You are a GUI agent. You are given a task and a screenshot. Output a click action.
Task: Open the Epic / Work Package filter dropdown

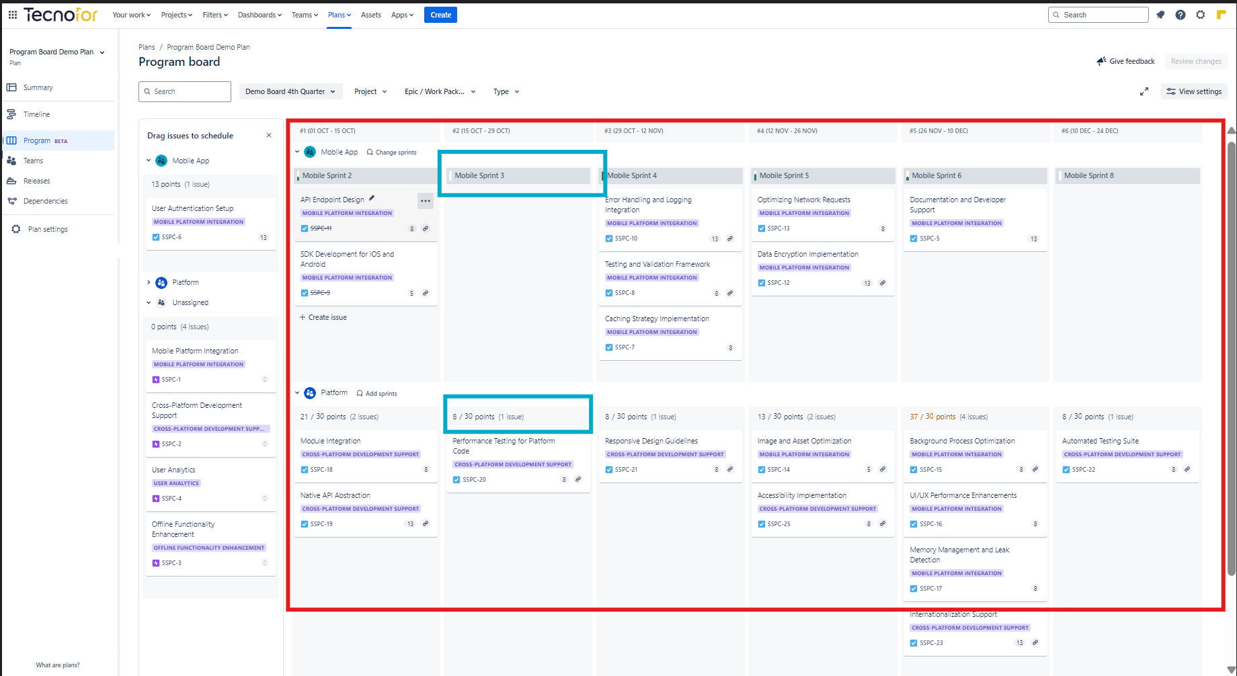click(440, 91)
